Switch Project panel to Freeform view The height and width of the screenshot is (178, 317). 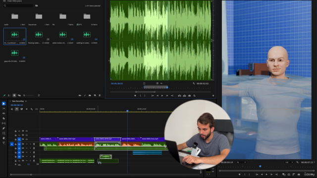coord(19,95)
